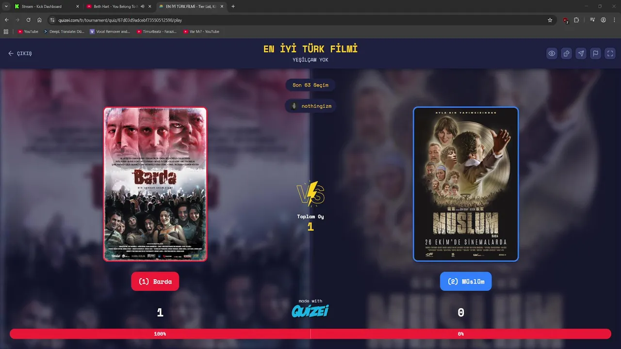Close the Stream - Kick Dashboard tab
The height and width of the screenshot is (349, 621).
78,6
